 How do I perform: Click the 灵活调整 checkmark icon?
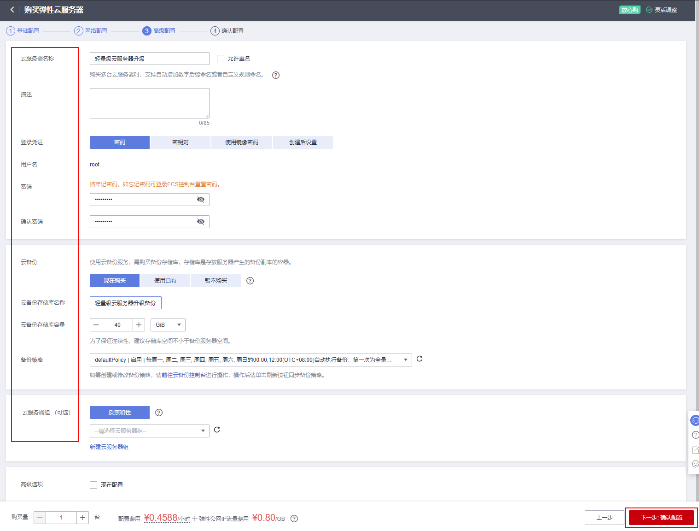pos(649,10)
